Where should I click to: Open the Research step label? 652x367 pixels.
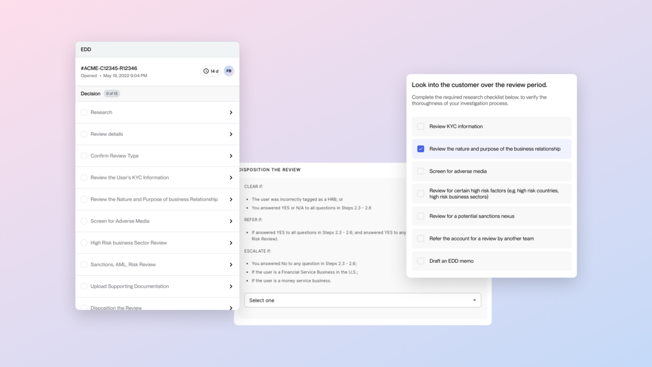point(102,112)
